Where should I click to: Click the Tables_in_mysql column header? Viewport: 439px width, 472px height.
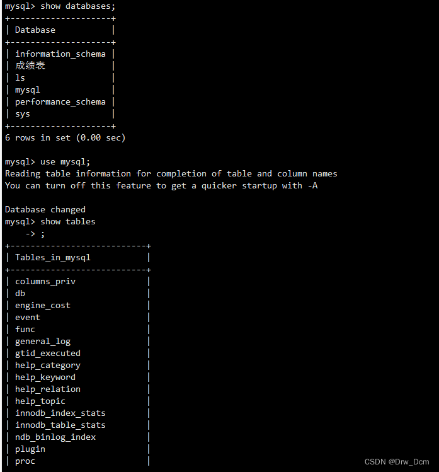(53, 258)
